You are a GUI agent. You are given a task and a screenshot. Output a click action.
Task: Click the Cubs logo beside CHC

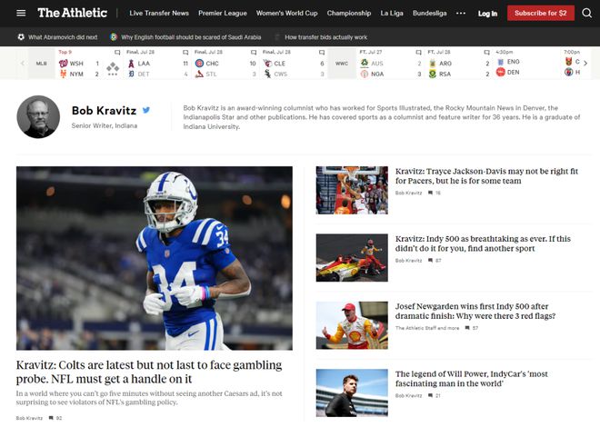point(199,64)
